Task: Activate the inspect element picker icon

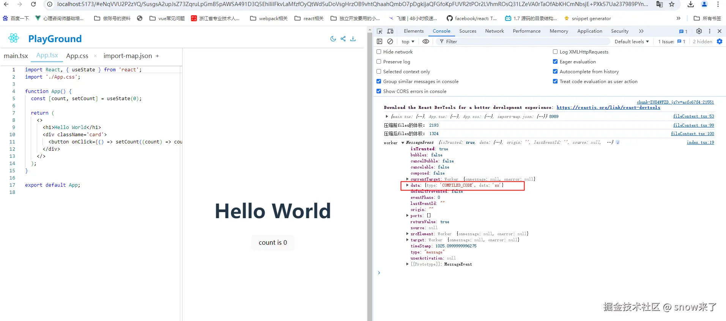Action: tap(380, 31)
